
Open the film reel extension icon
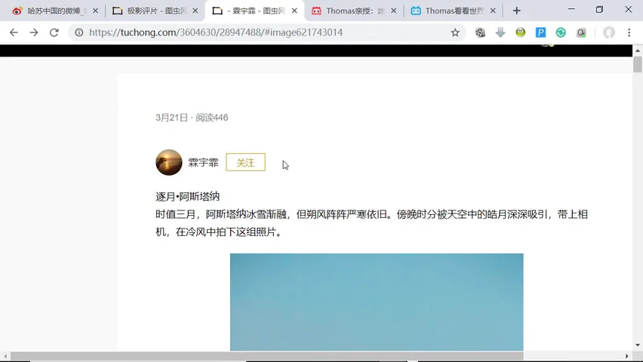pos(480,32)
